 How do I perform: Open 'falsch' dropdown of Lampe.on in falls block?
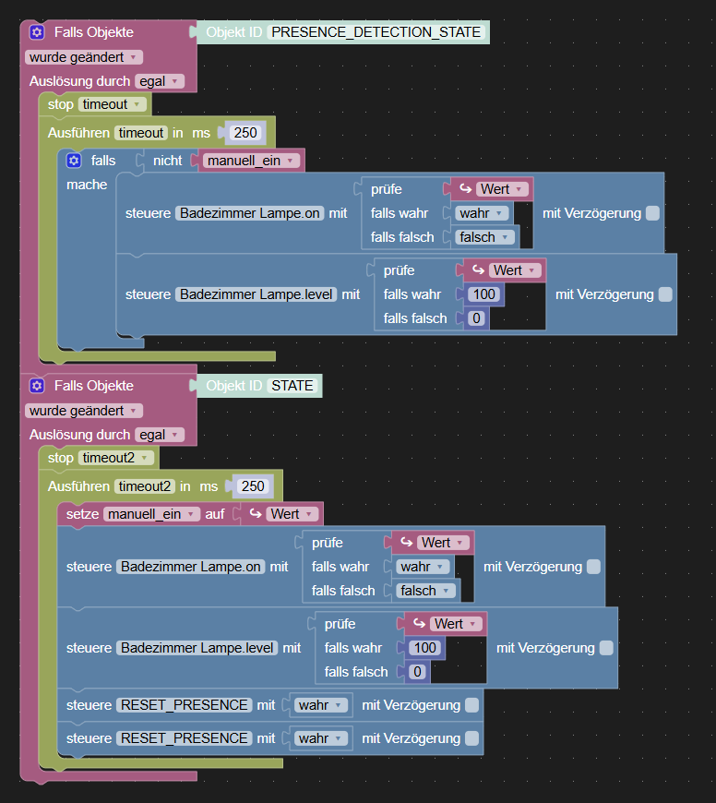pyautogui.click(x=484, y=237)
